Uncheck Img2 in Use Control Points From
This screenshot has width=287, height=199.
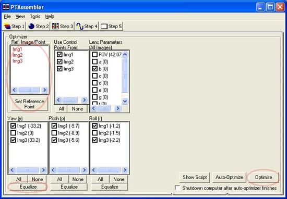click(59, 61)
